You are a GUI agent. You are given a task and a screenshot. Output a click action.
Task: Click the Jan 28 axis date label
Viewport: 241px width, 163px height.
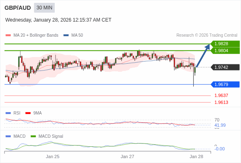coord(196,156)
